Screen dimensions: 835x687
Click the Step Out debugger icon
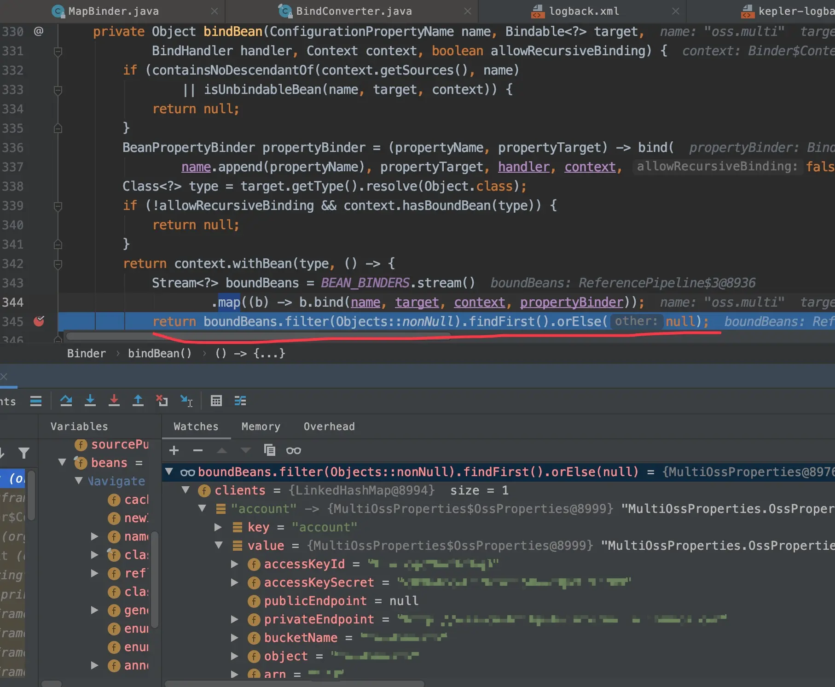138,401
